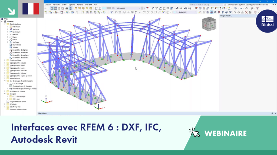Select Ouvertures in the navigator

17,45
